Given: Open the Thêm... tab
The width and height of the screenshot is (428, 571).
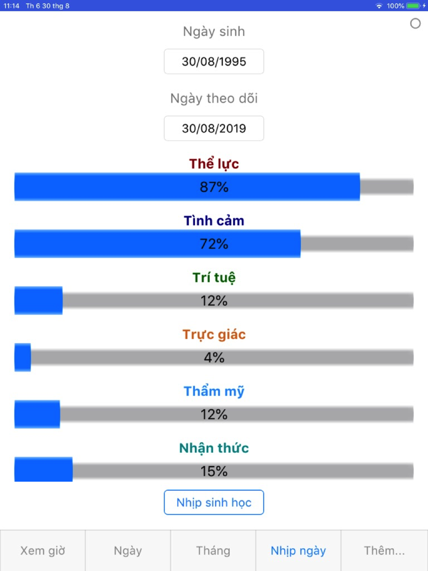Looking at the screenshot, I should [x=384, y=550].
